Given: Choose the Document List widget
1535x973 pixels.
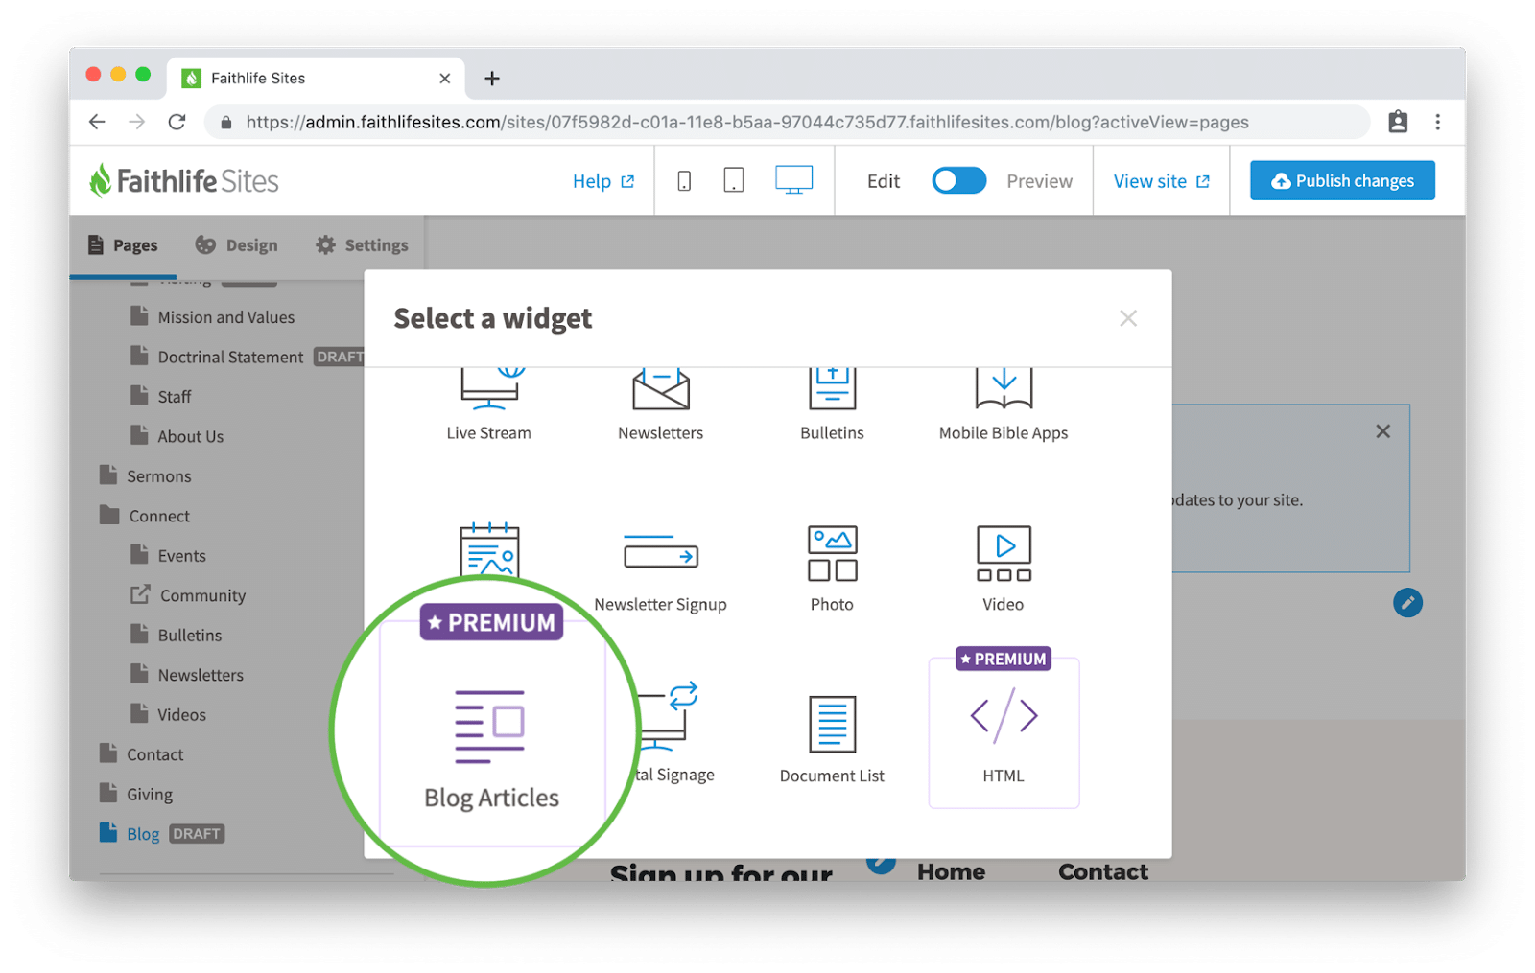Looking at the screenshot, I should pyautogui.click(x=832, y=740).
